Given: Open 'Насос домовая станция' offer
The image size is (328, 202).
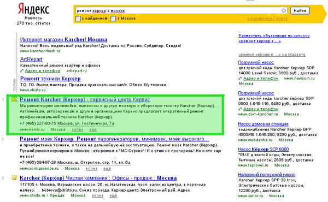Looking at the screenshot, I should click(263, 124).
